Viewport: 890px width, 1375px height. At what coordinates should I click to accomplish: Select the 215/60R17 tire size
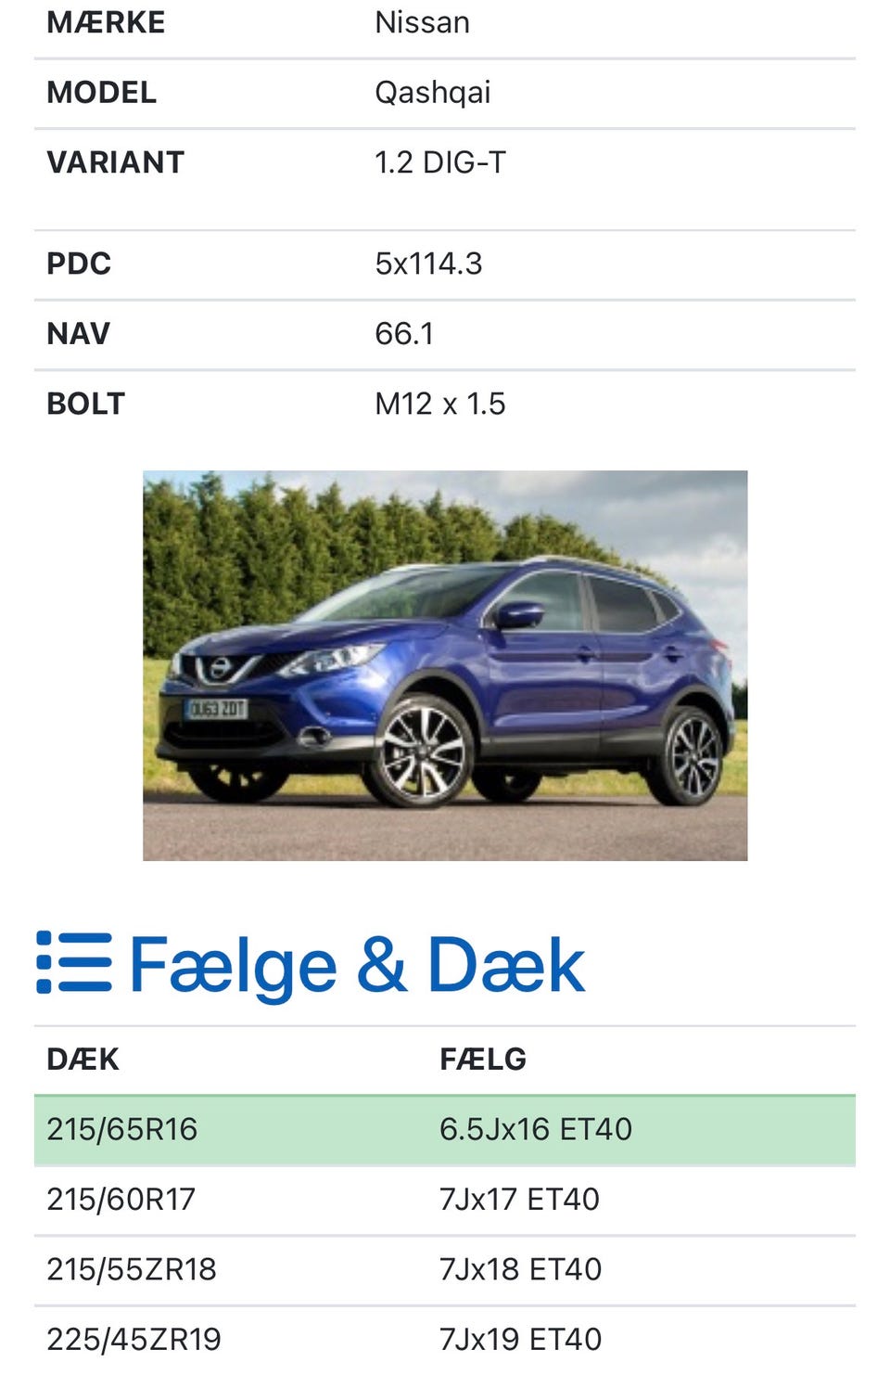pyautogui.click(x=121, y=1199)
